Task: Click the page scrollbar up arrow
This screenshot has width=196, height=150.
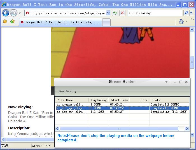Action: (192, 30)
